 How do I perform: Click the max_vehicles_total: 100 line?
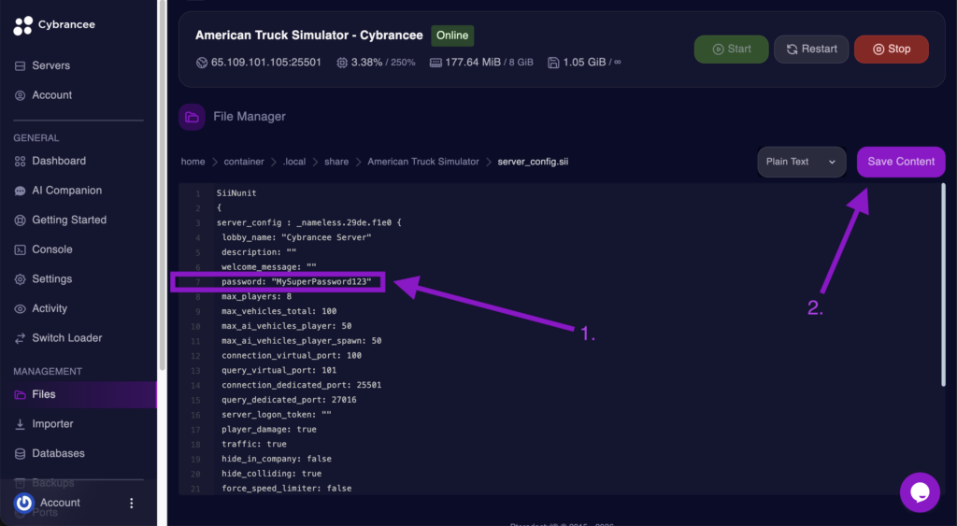click(x=279, y=311)
